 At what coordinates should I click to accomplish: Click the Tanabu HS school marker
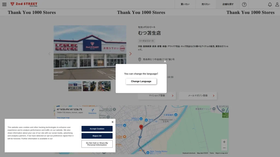click(114, 109)
